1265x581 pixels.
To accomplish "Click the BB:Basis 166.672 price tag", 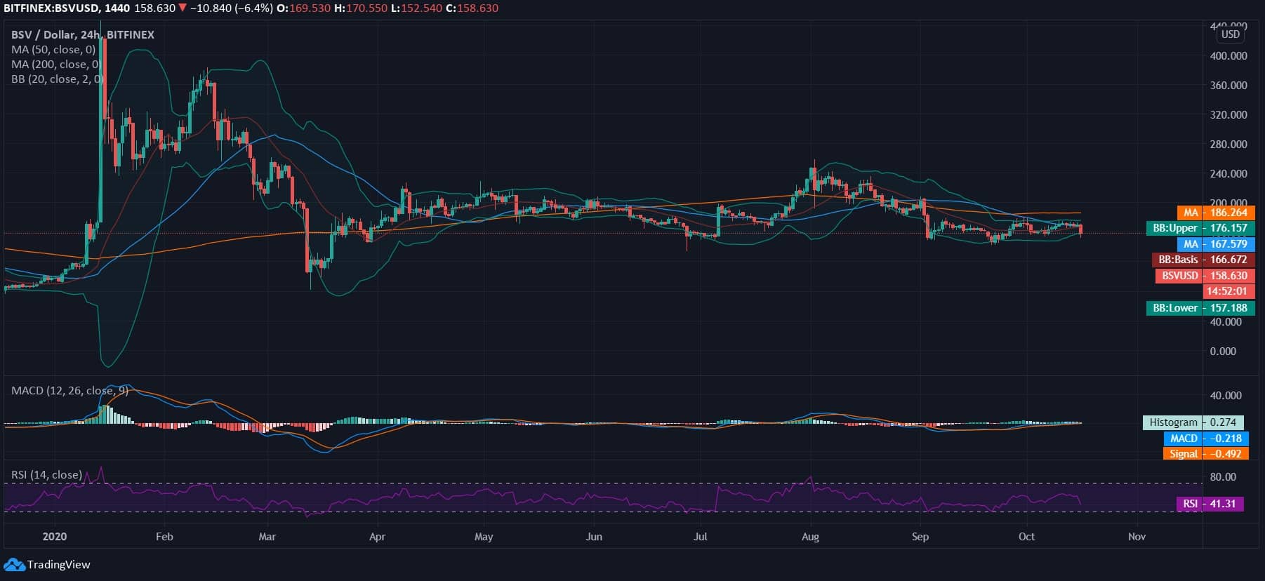I will [1203, 260].
